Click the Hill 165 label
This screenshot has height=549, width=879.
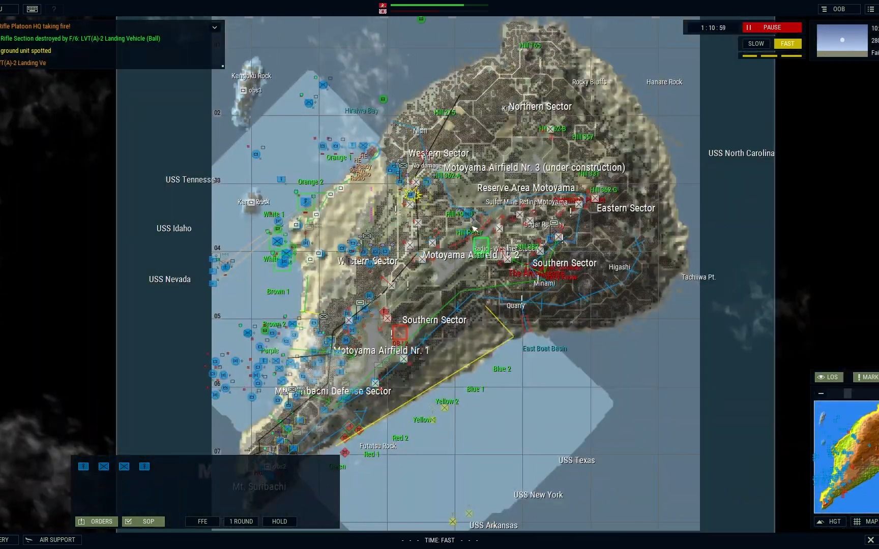pyautogui.click(x=530, y=46)
